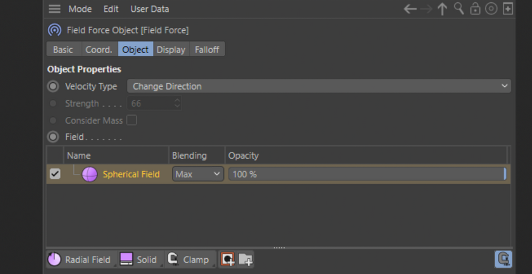
Task: Toggle Velocity Type keyframe circle
Action: [x=53, y=86]
